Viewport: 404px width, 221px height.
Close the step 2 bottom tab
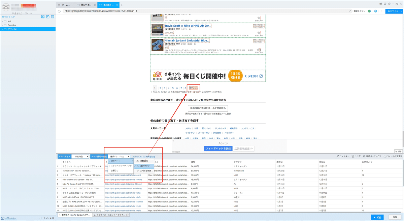click(127, 215)
